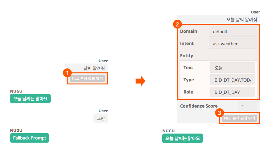Select the user message "날씨 알려줘"
The image size is (272, 152).
click(x=94, y=68)
